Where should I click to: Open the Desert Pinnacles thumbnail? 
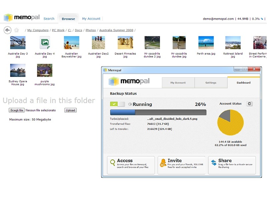(125, 43)
